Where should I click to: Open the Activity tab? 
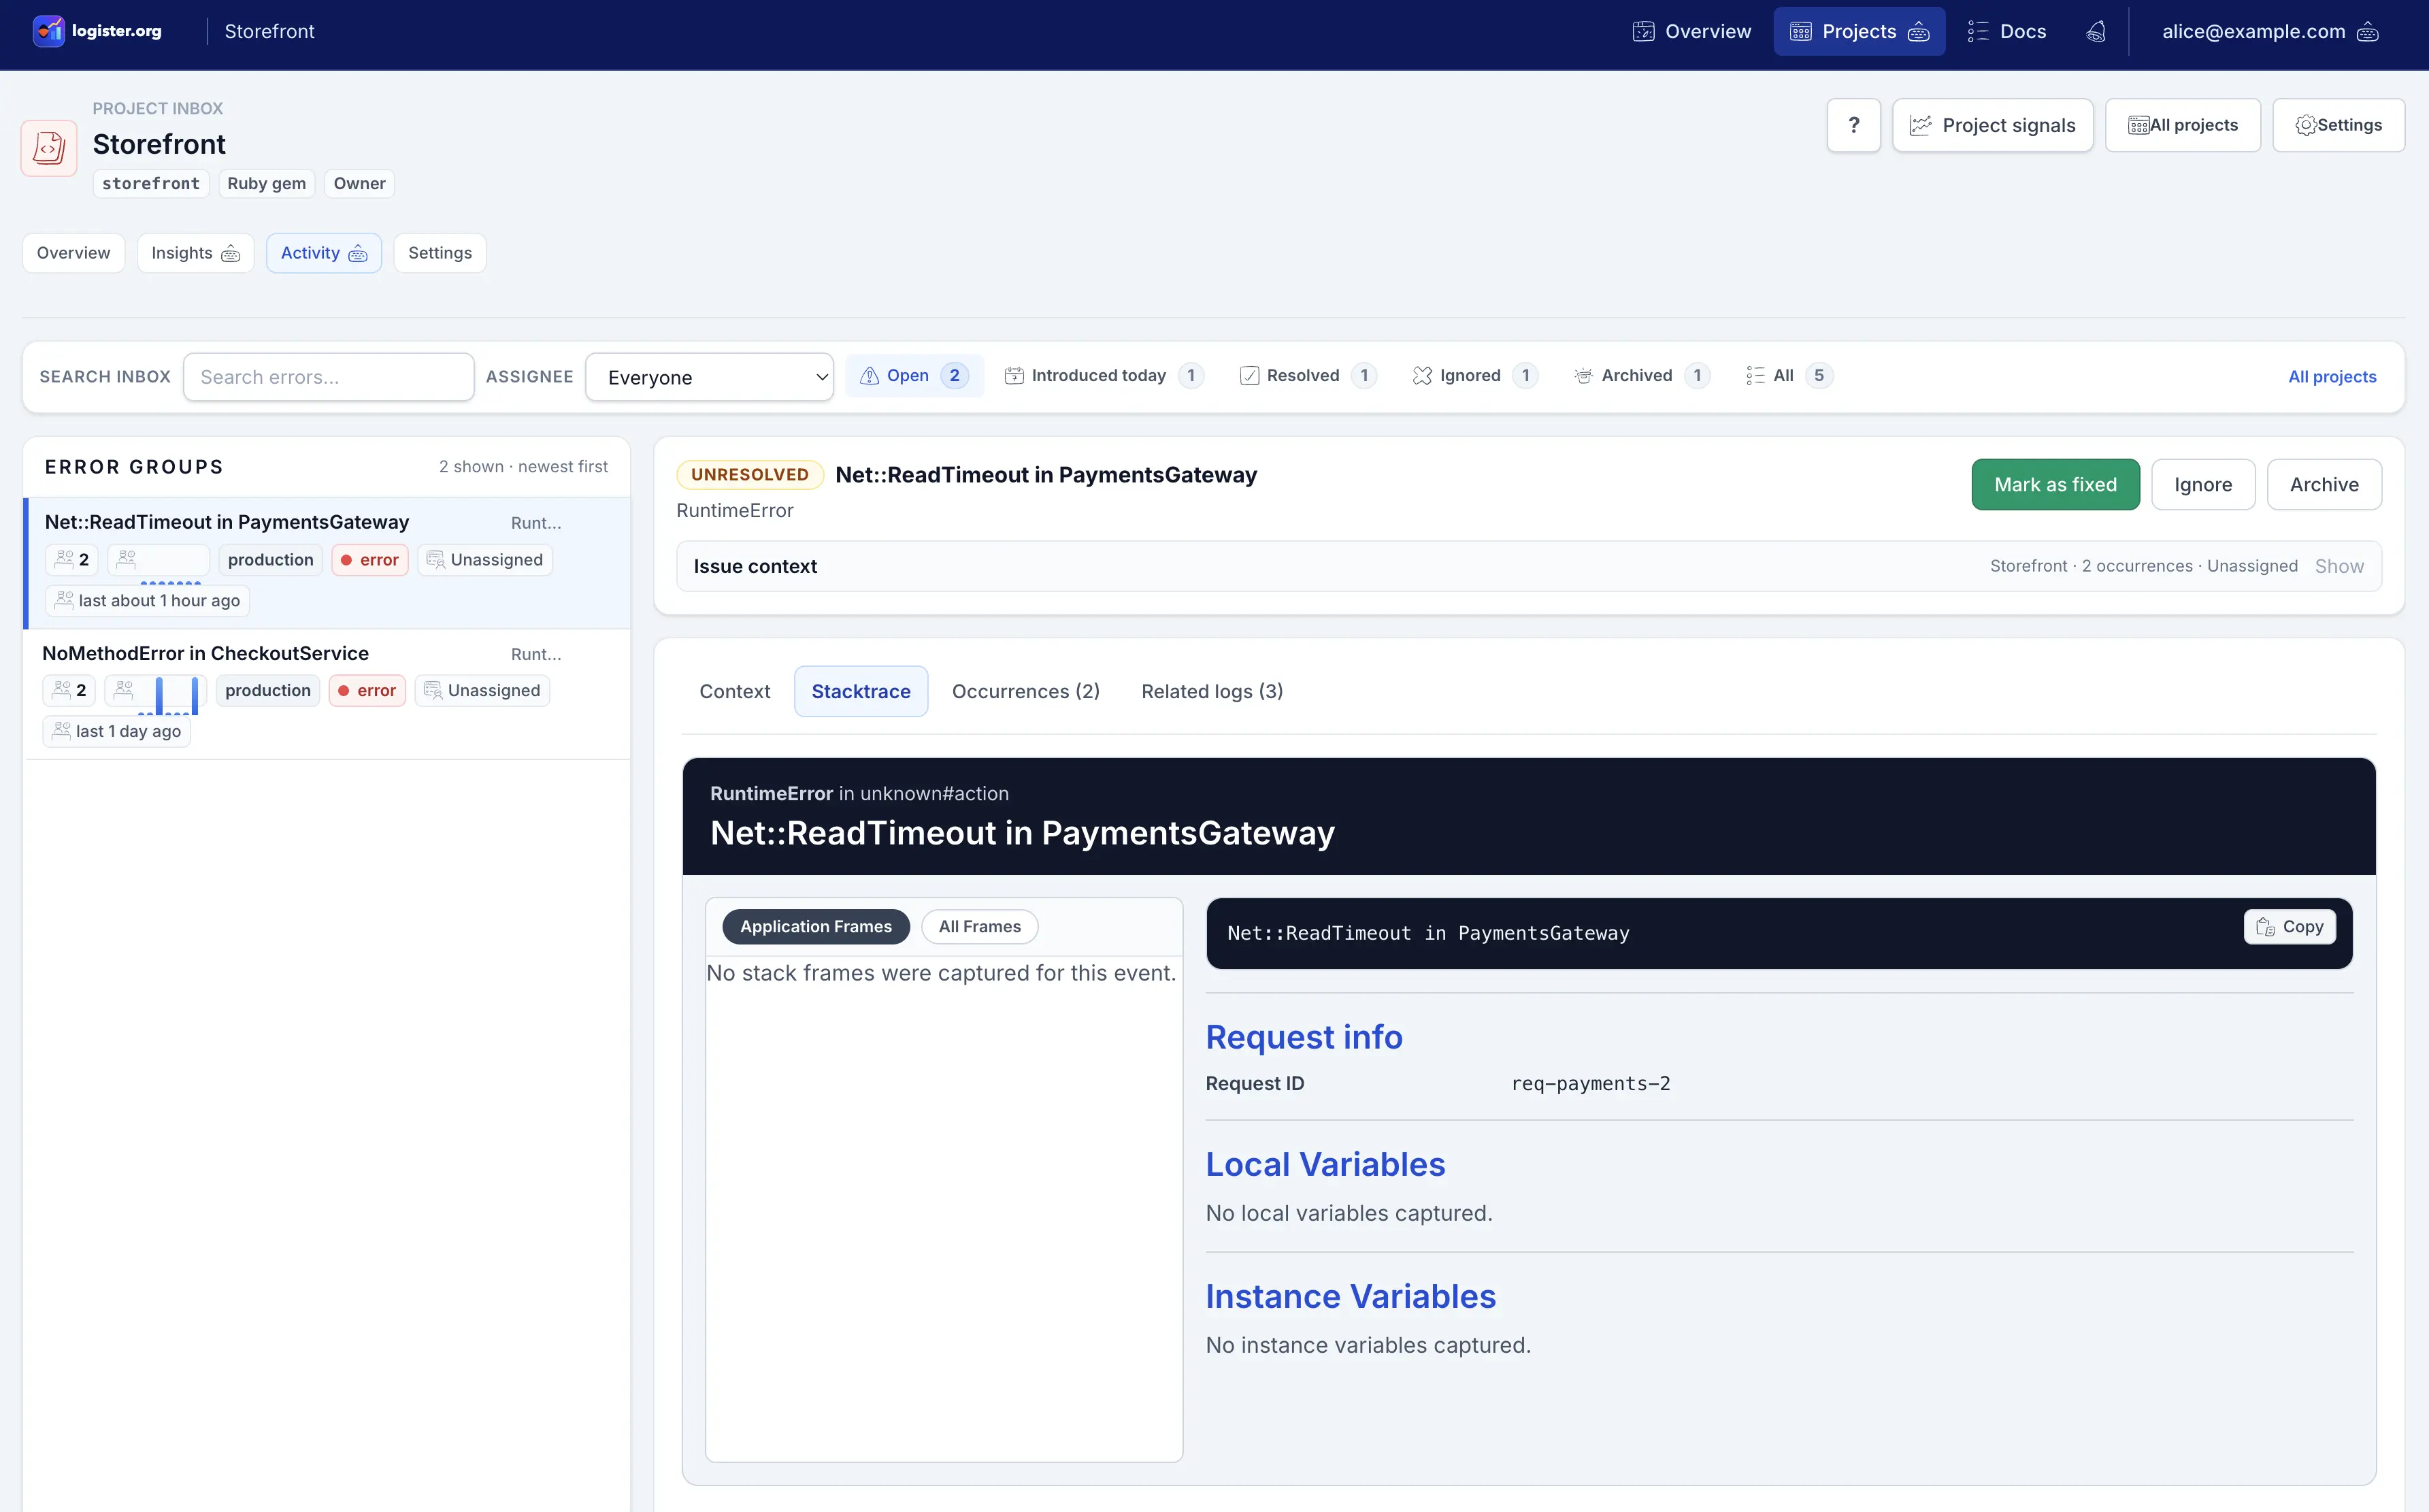point(324,253)
